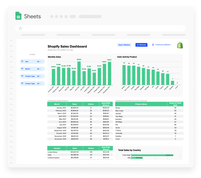Select Tote Bags in the Product Name table
The image size is (201, 178).
[x=119, y=116]
